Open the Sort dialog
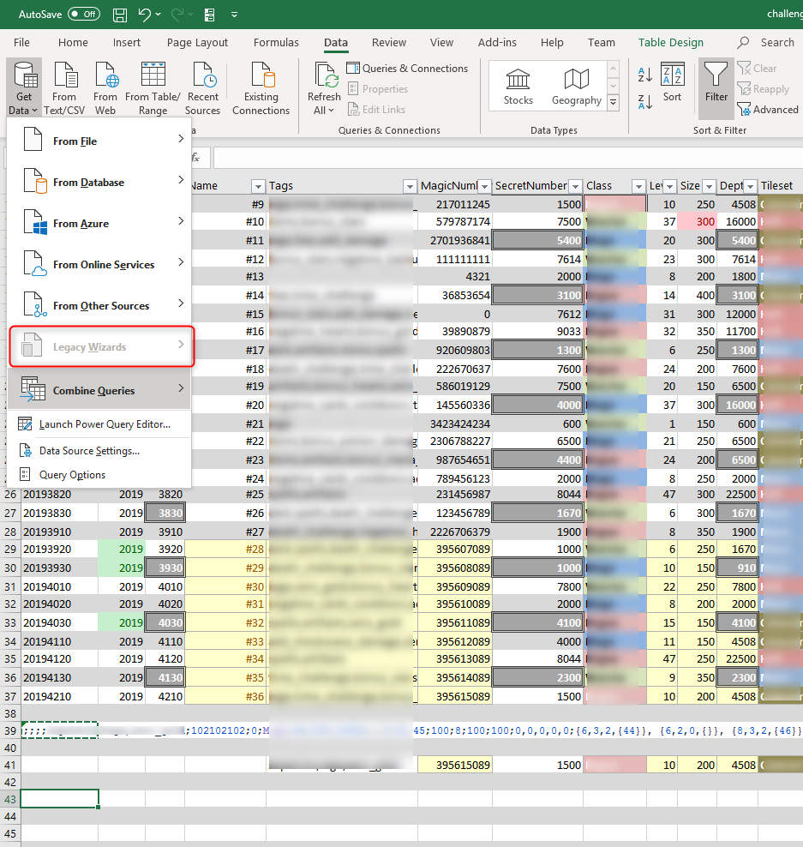 point(673,83)
